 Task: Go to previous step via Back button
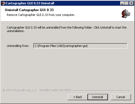point(78,97)
